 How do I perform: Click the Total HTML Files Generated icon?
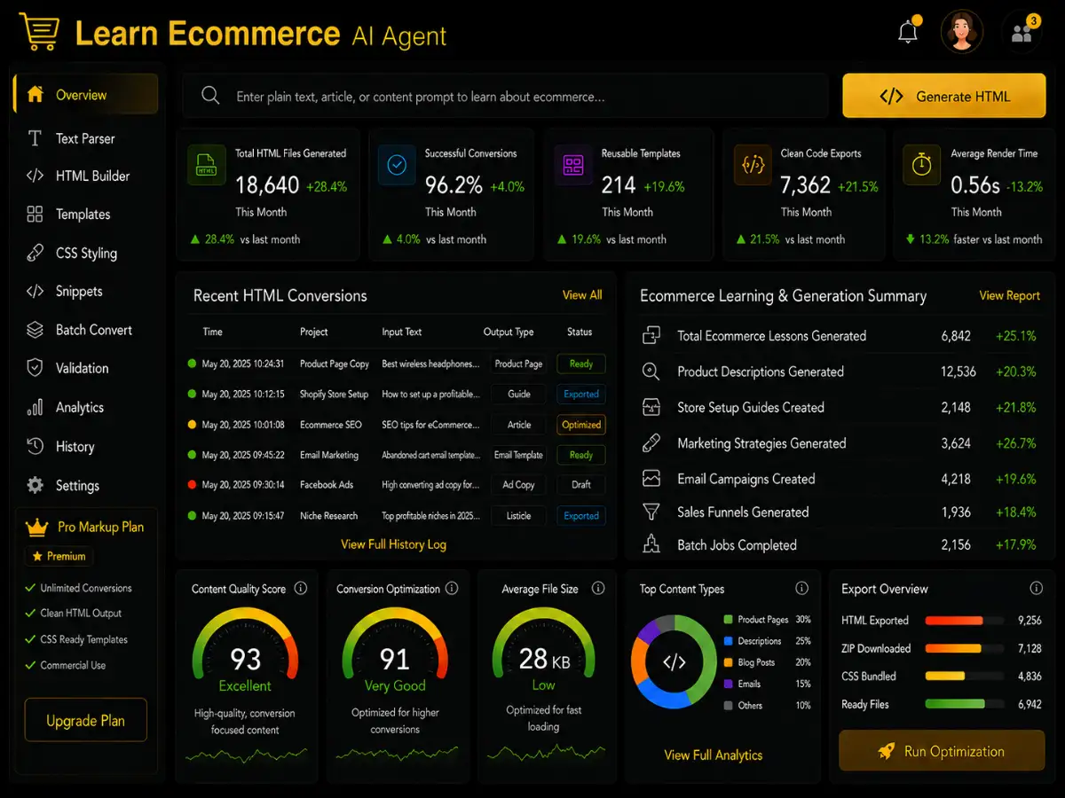[x=206, y=166]
